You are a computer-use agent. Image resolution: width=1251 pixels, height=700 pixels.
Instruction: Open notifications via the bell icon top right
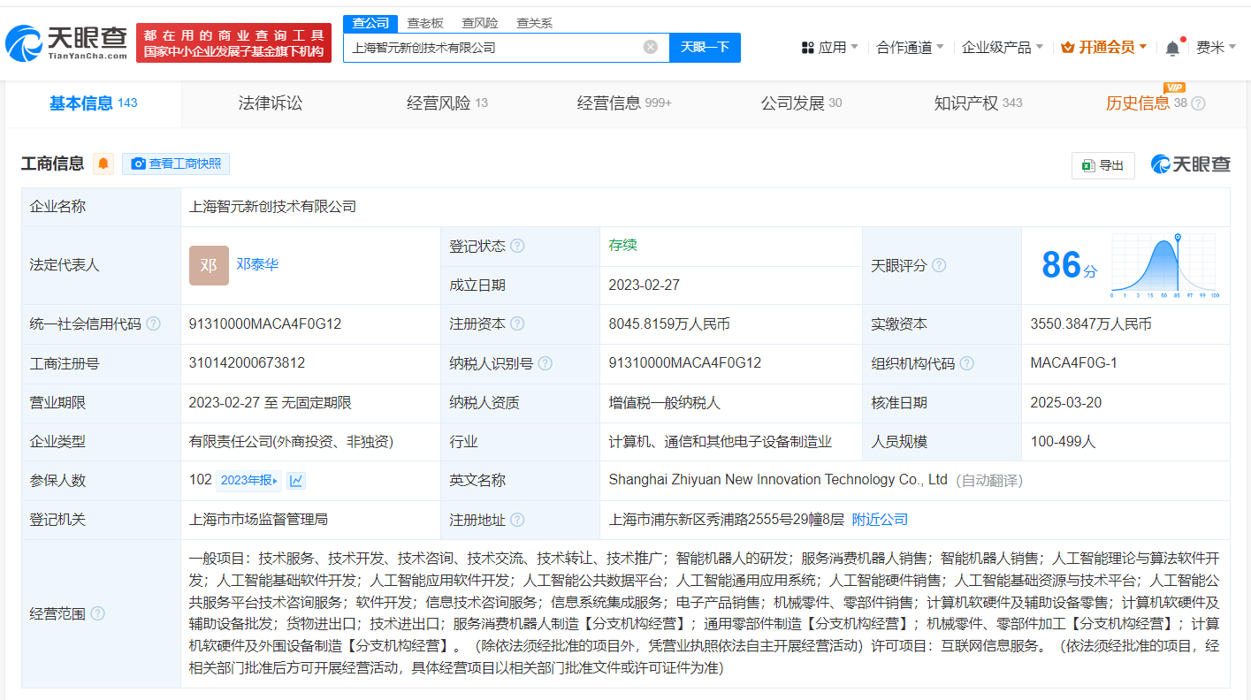point(1172,46)
